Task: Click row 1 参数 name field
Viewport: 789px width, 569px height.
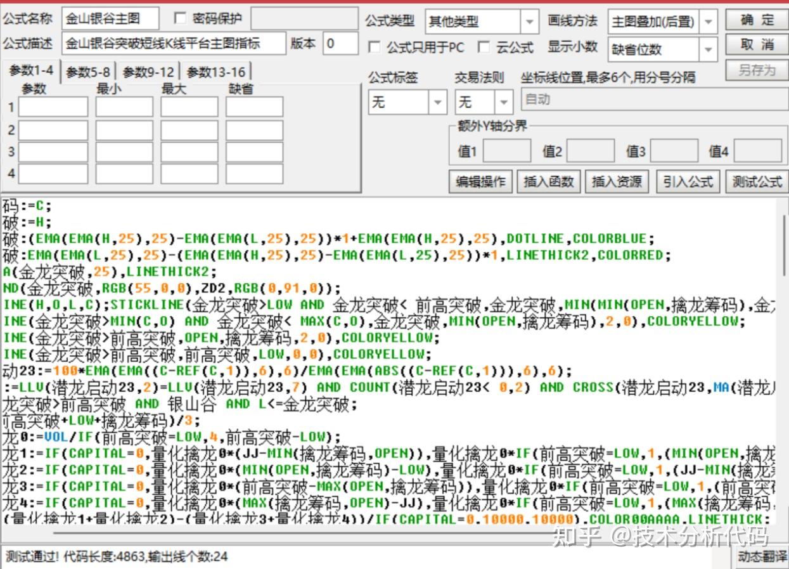Action: [x=53, y=107]
